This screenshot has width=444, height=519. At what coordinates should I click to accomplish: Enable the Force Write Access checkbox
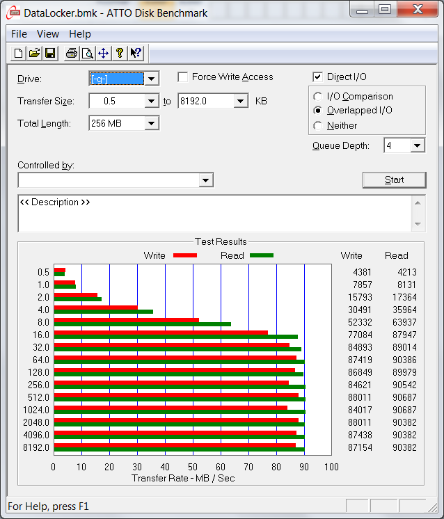[x=183, y=77]
